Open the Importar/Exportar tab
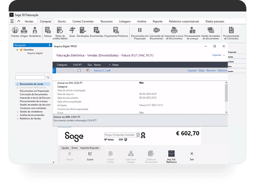 pyautogui.click(x=90, y=148)
